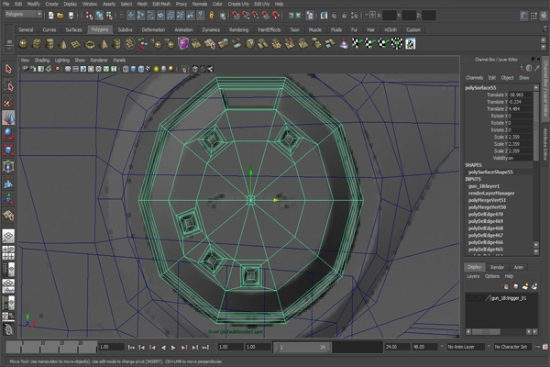Open the Polygons menu set dropdown
550x367 pixels.
tap(23, 14)
